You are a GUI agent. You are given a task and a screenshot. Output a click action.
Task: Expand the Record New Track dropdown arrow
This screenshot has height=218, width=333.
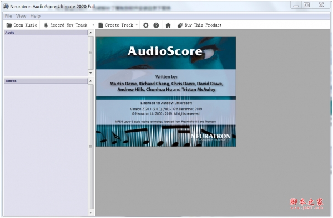93,25
